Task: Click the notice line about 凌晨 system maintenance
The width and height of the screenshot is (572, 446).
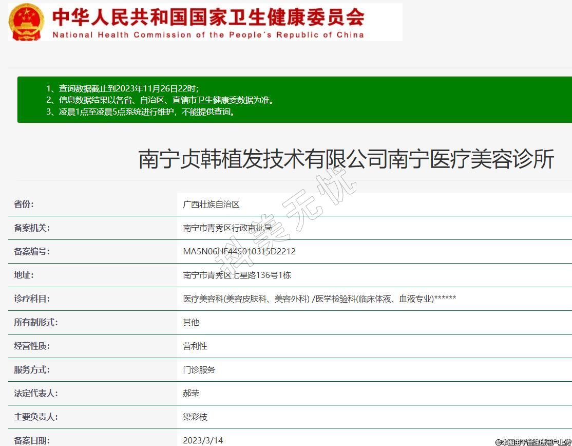Action: 141,112
